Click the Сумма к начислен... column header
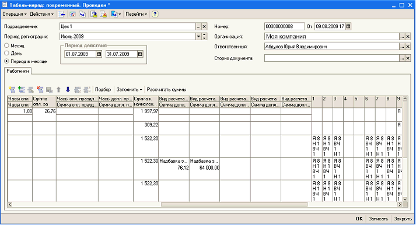Screen dimensions: 416x225 (x=146, y=102)
